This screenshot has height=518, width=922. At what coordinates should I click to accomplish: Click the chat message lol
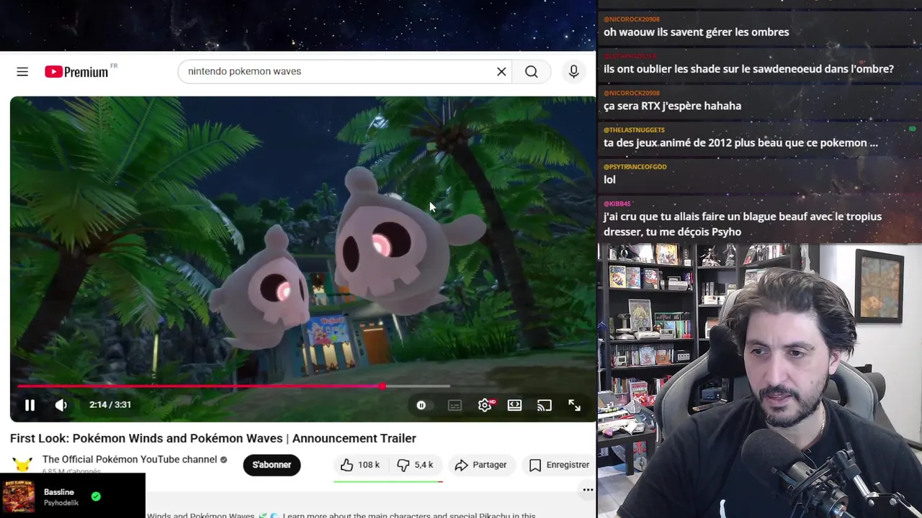(609, 180)
